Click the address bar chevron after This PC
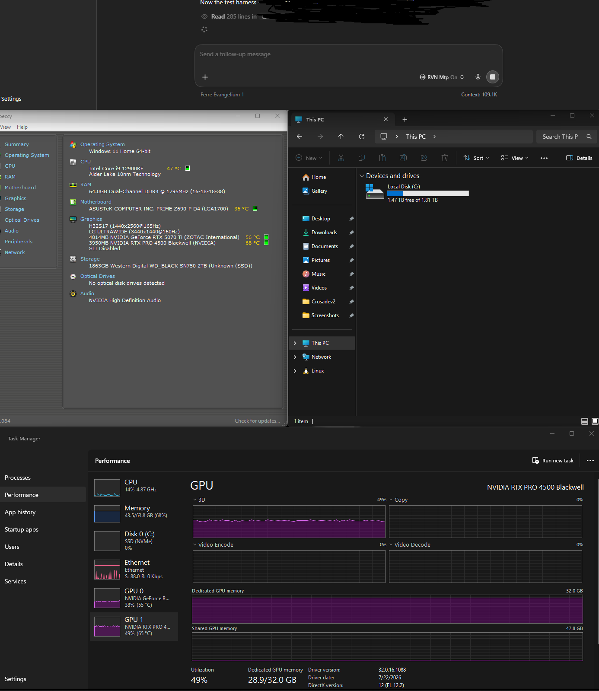 [x=434, y=137]
